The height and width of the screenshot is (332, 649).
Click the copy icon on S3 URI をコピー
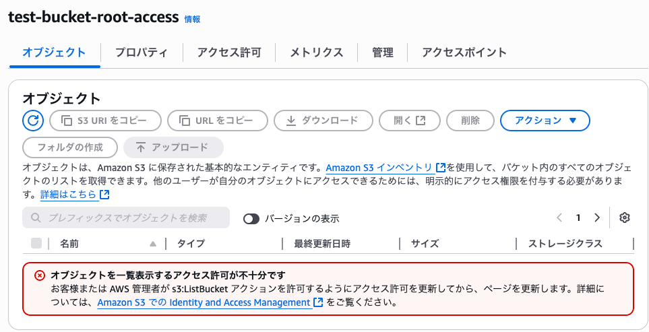tap(67, 121)
